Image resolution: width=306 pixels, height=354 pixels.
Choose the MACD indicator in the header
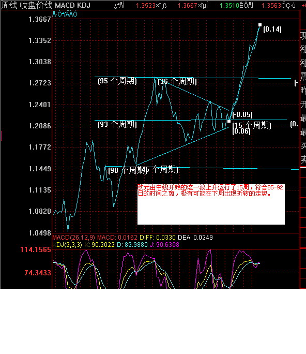65,5
